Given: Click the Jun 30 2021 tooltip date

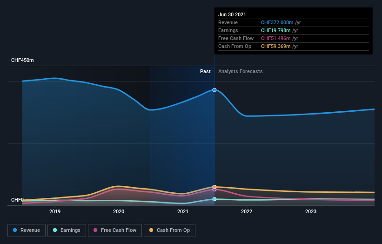Looking at the screenshot, I should click(232, 14).
